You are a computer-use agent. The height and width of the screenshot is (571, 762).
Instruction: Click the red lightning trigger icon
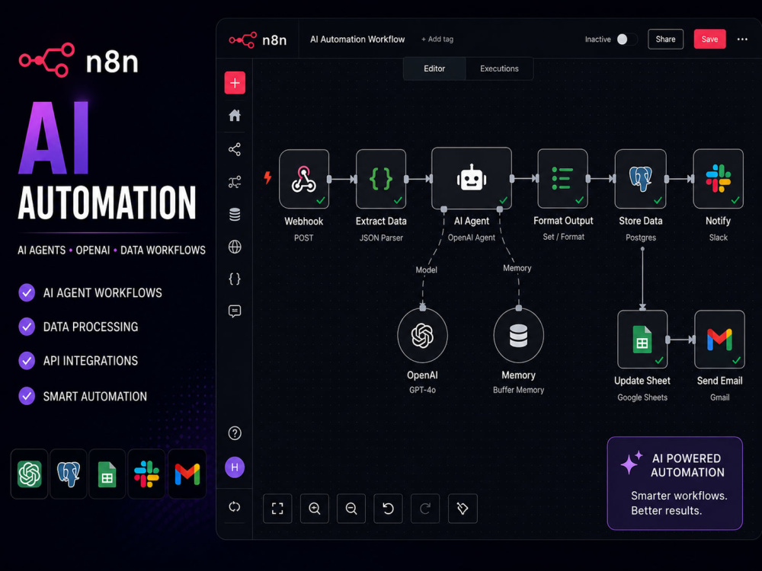coord(267,177)
